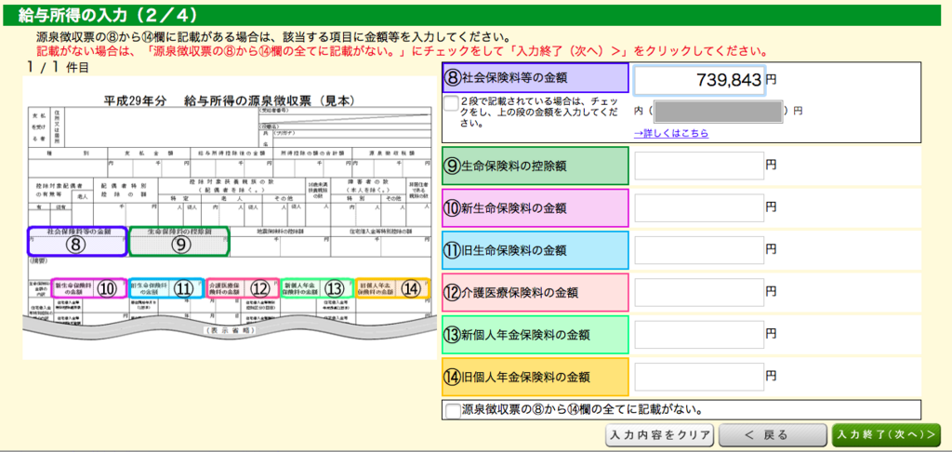Click the ⑫ 介護医療保険料の金額 input field
Image resolution: width=952 pixels, height=452 pixels.
(699, 292)
